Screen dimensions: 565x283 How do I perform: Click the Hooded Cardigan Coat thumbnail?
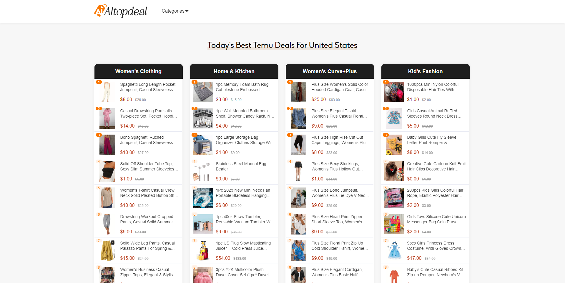(298, 92)
